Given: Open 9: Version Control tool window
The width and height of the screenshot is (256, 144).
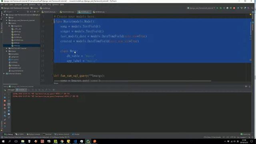Looking at the screenshot, I should (62, 134).
